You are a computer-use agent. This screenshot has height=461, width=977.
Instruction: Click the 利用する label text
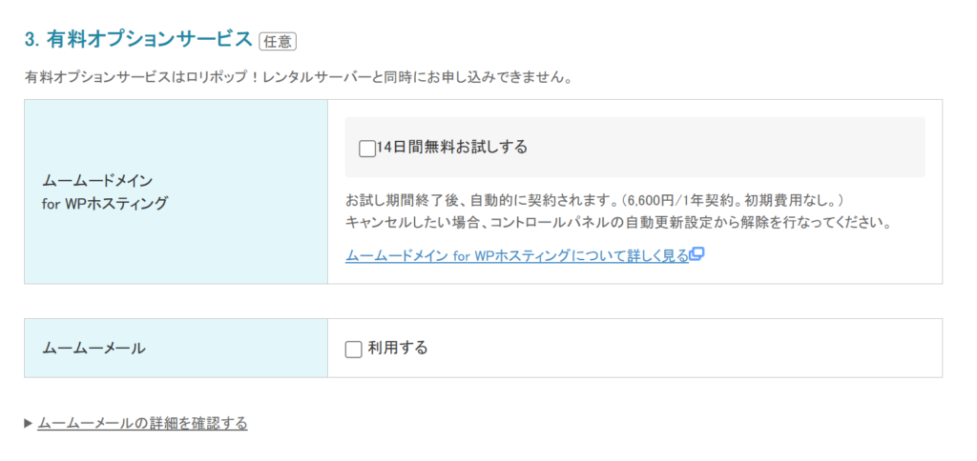click(398, 348)
